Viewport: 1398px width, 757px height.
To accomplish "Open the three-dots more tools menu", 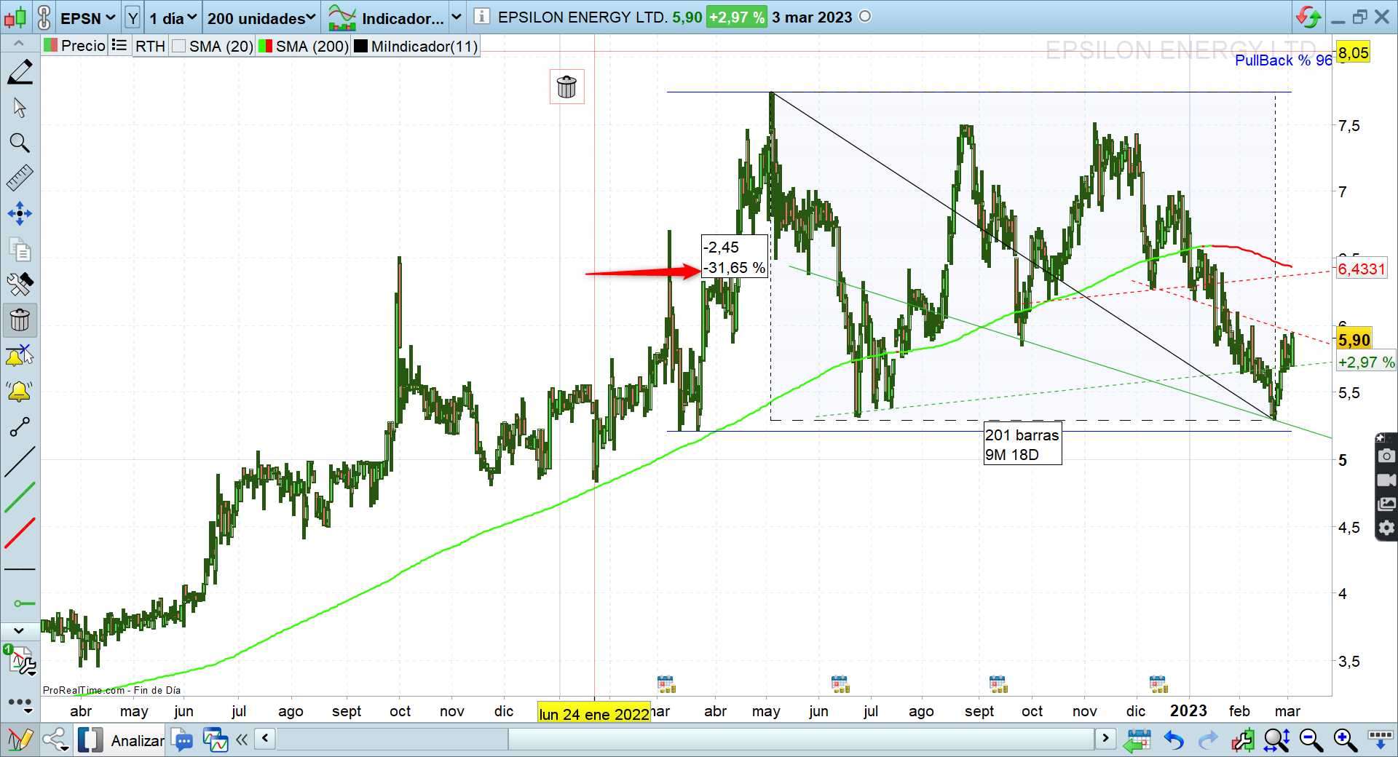I will pos(20,703).
